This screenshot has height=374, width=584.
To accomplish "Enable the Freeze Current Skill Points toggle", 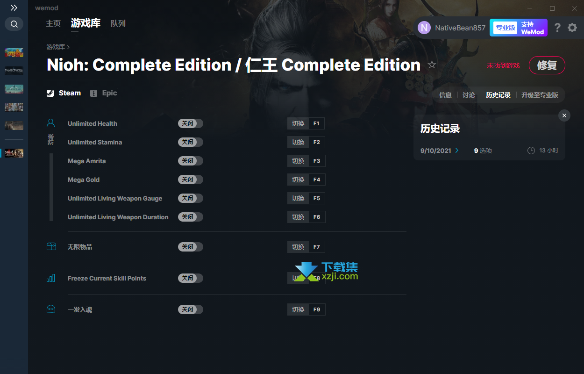I will point(191,278).
